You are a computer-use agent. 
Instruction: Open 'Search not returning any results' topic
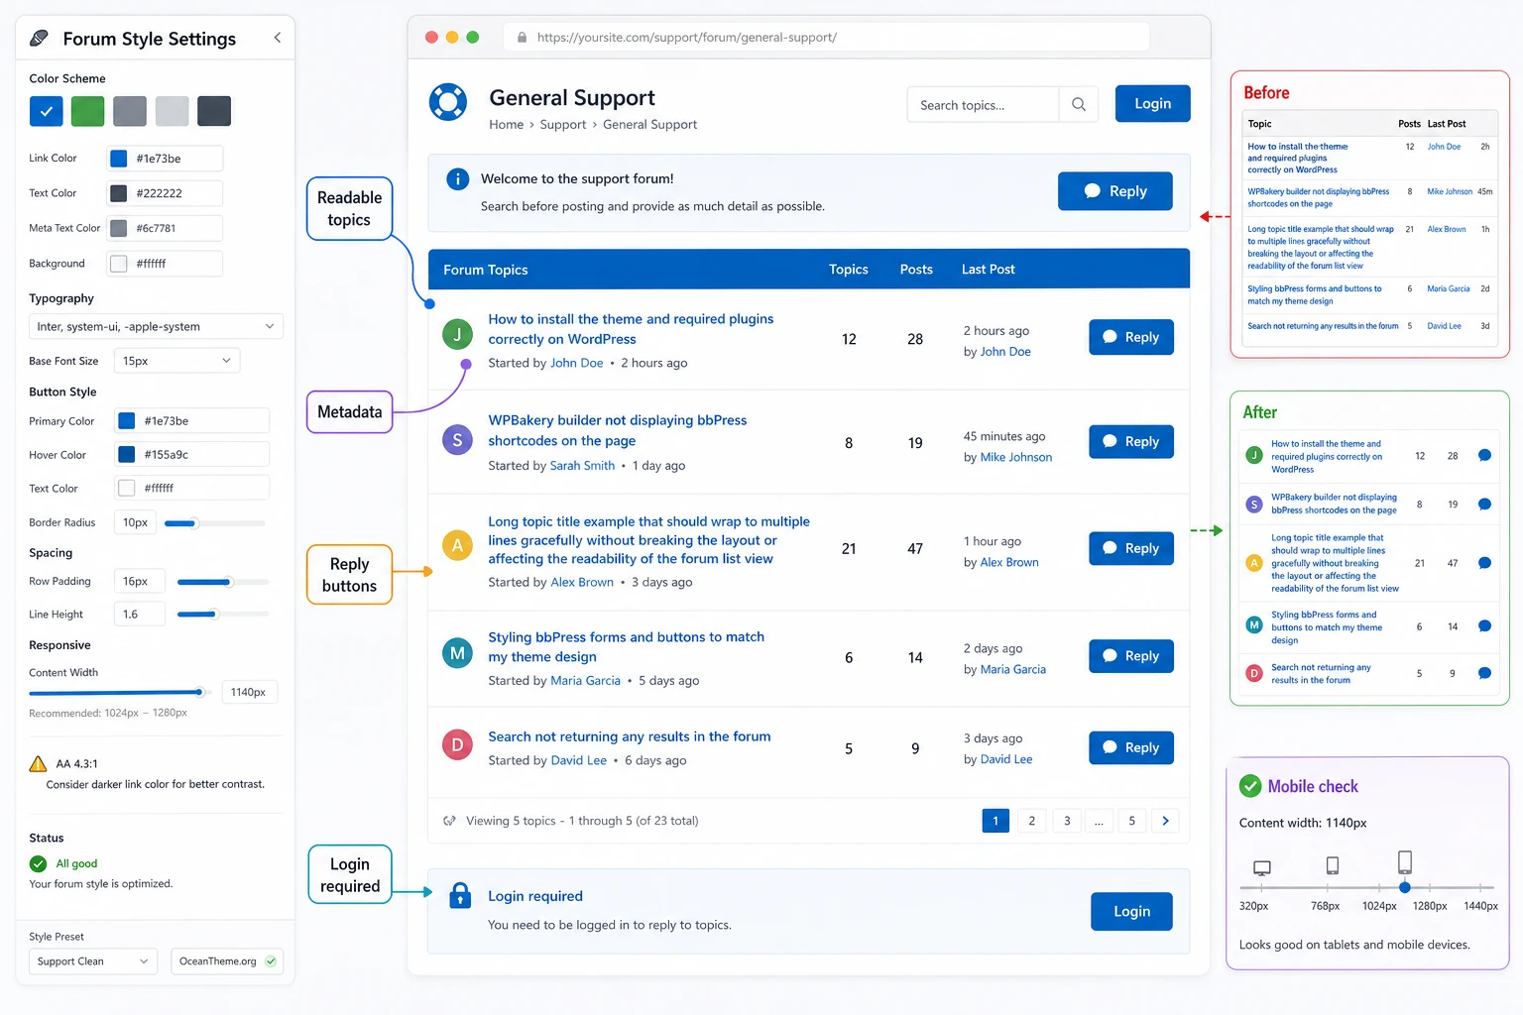[x=629, y=736]
